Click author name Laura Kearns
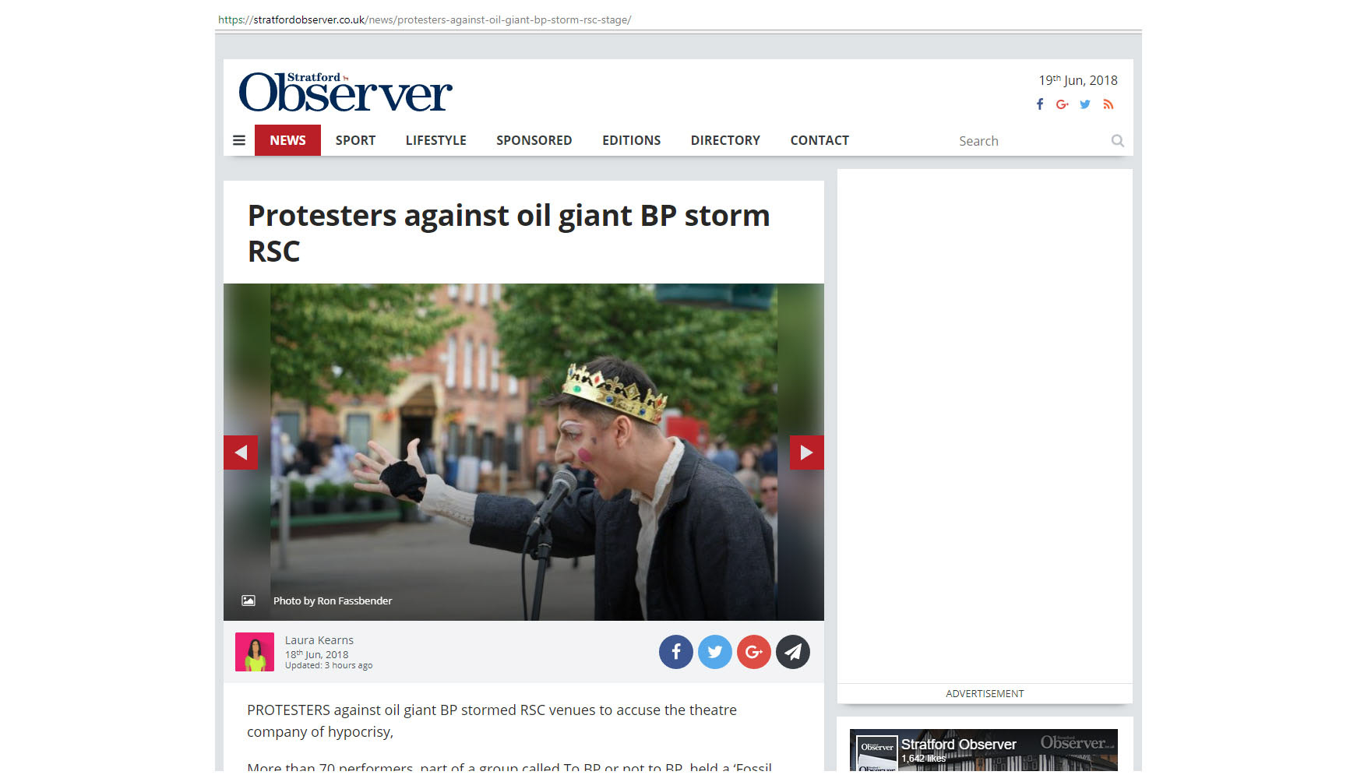 pyautogui.click(x=319, y=640)
